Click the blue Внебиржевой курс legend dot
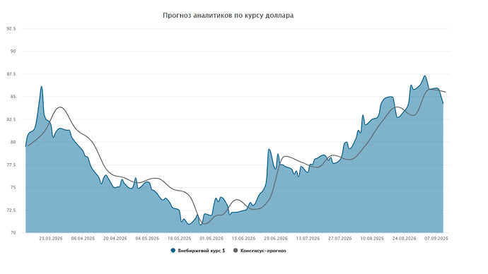The image size is (488, 274). point(173,251)
